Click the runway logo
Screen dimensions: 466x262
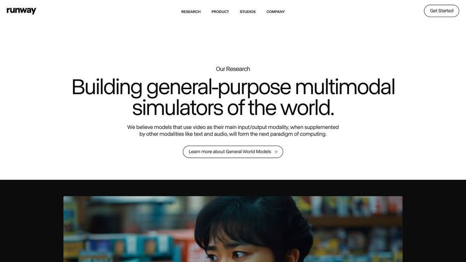coord(21,11)
